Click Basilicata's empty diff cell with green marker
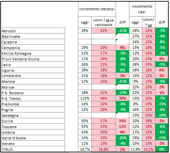The image size is (170, 153). [122, 36]
